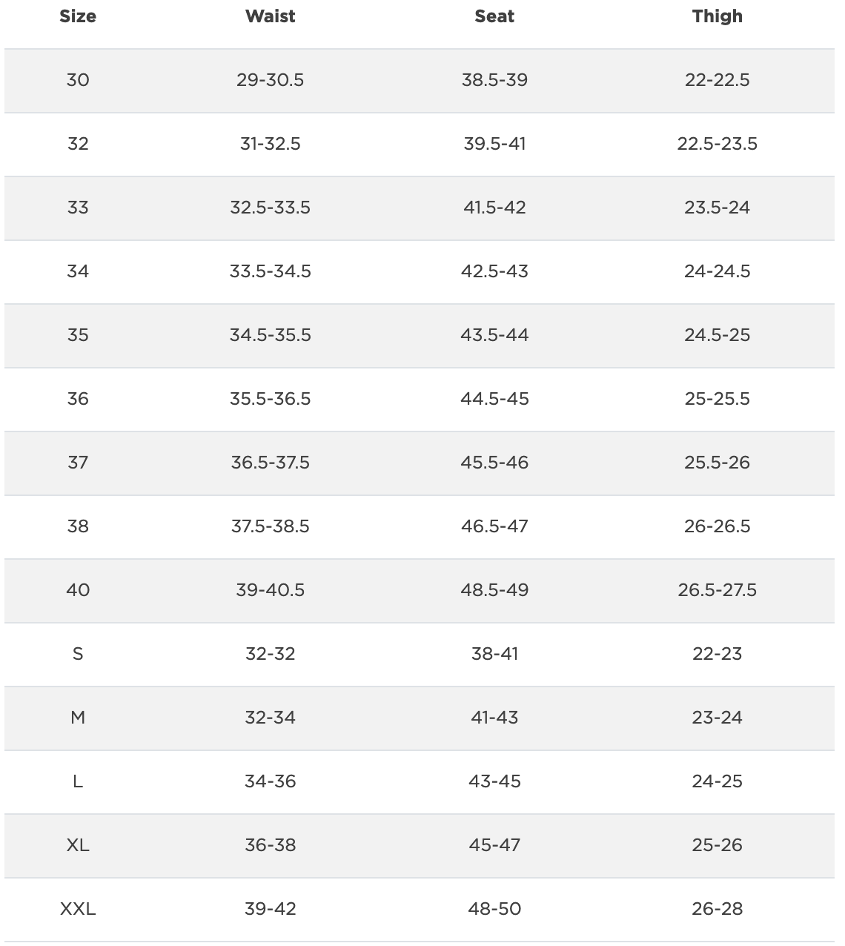This screenshot has width=845, height=946.
Task: Click thigh value 26-26.5
Action: tap(717, 526)
